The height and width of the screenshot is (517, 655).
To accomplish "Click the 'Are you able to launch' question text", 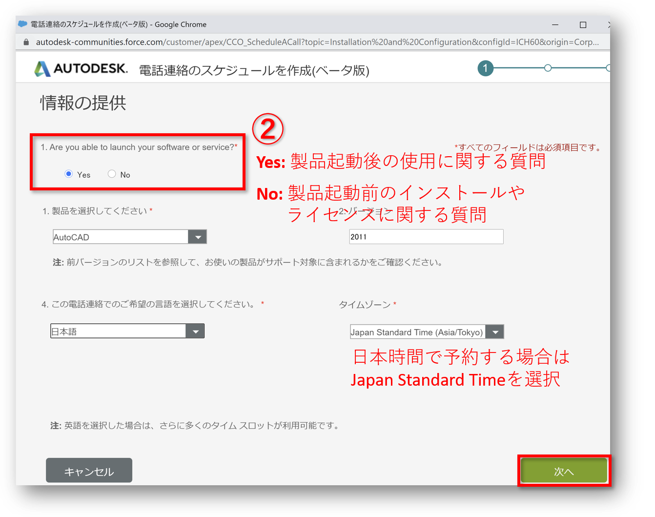I will 139,147.
